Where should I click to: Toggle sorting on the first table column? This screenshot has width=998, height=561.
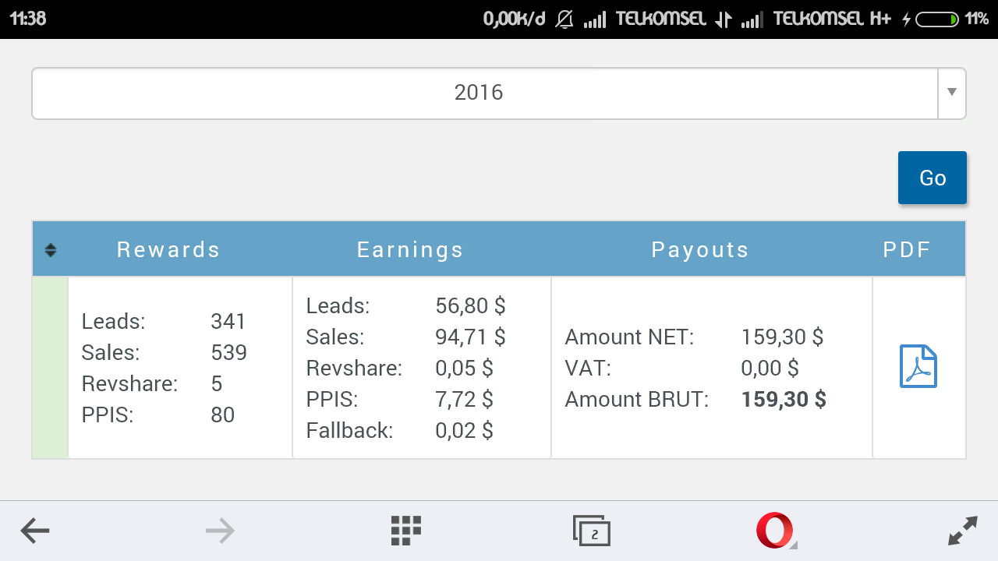50,249
